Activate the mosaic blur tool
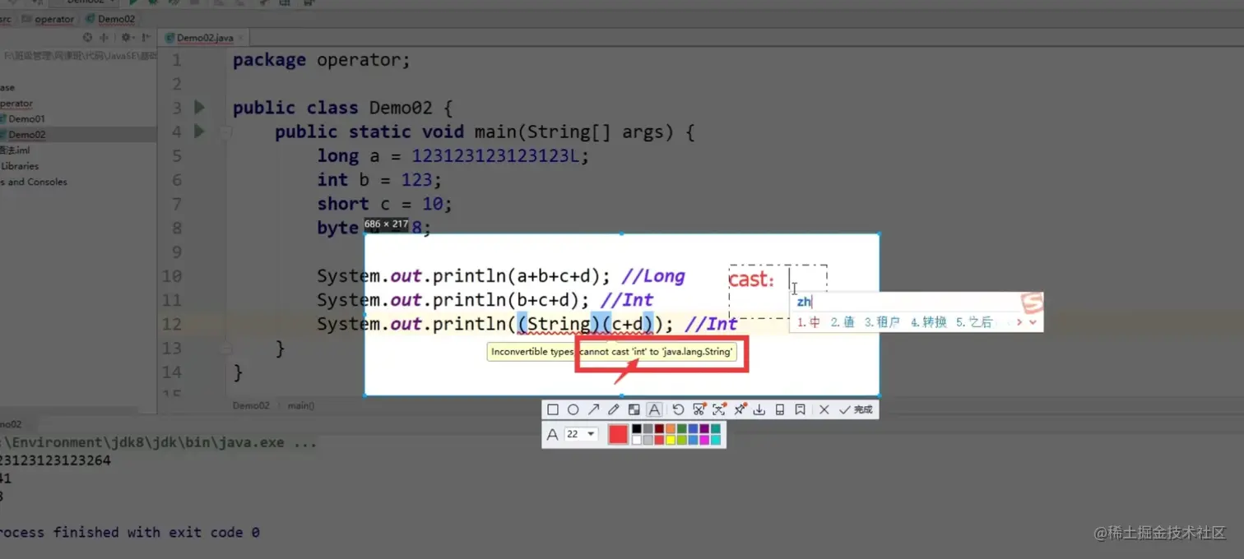The height and width of the screenshot is (559, 1244). (634, 409)
